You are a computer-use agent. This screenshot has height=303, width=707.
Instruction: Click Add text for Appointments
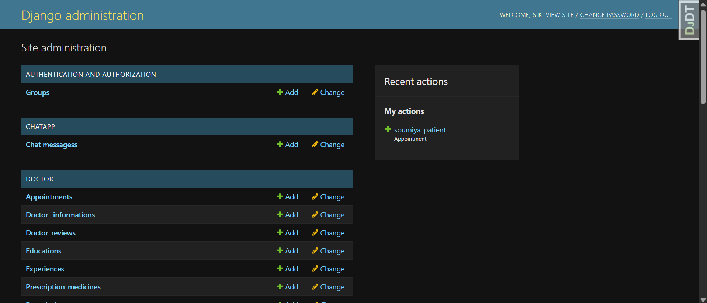tap(291, 197)
